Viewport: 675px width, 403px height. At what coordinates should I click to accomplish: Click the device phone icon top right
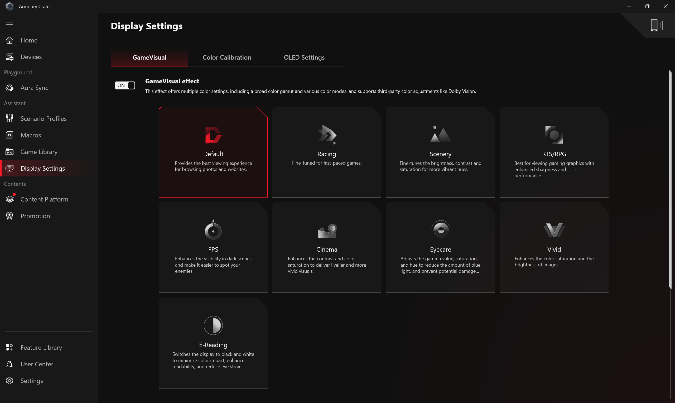(654, 25)
